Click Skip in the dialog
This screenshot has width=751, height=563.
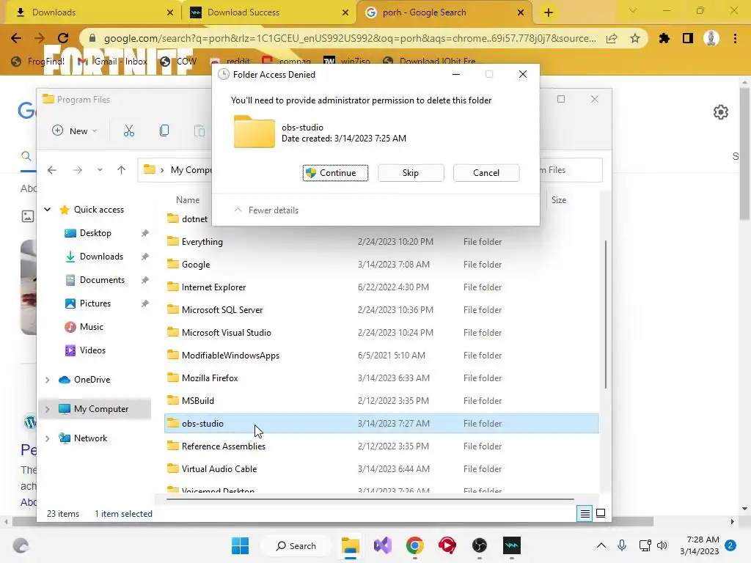point(411,173)
